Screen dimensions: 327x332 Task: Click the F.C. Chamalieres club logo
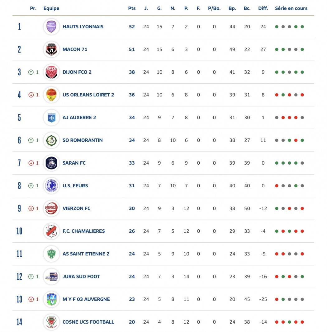click(51, 231)
